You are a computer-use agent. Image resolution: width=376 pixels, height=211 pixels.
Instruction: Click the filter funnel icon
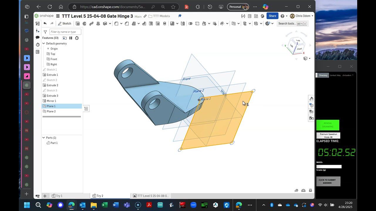click(45, 32)
